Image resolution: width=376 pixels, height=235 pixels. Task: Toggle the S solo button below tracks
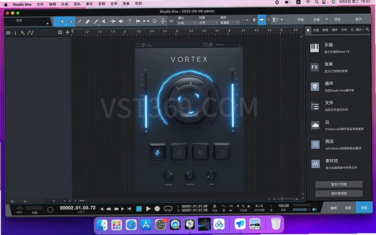[25, 201]
